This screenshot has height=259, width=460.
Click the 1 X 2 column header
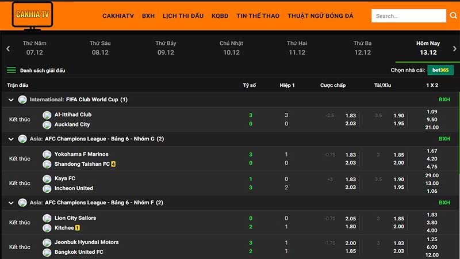tap(432, 85)
